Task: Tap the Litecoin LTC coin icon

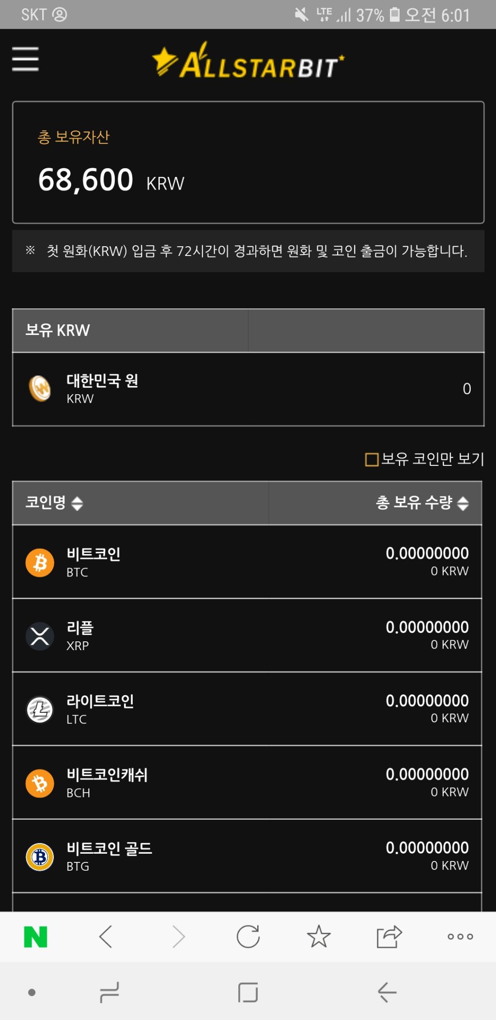Action: pyautogui.click(x=40, y=710)
